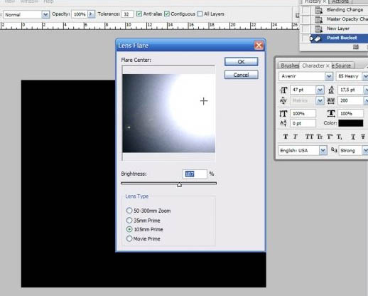Click the New Layer history state icon
368x296 pixels.
click(319, 28)
